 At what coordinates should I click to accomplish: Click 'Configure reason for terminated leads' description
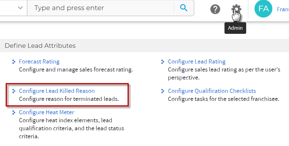[x=69, y=99]
